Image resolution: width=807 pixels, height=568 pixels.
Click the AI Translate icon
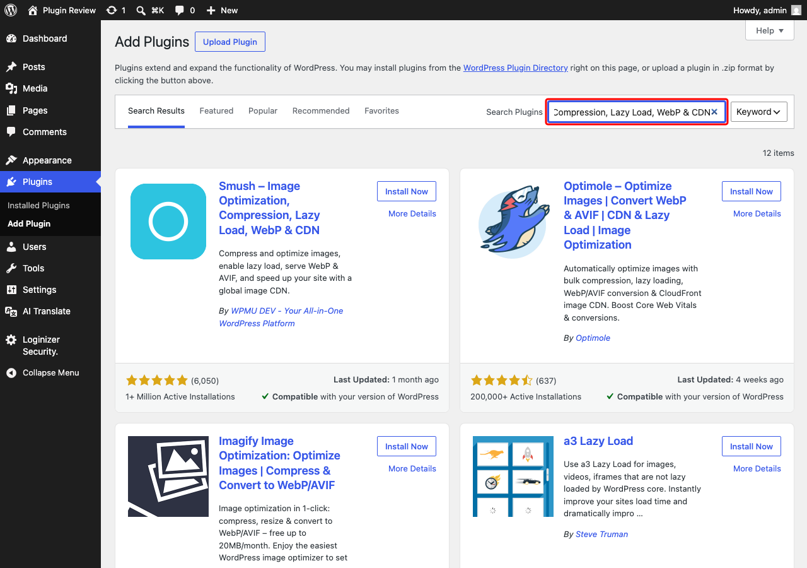pyautogui.click(x=11, y=311)
